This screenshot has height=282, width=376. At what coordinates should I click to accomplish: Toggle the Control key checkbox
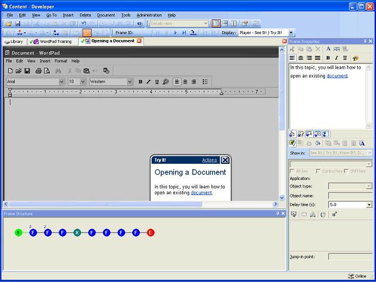tap(318, 171)
